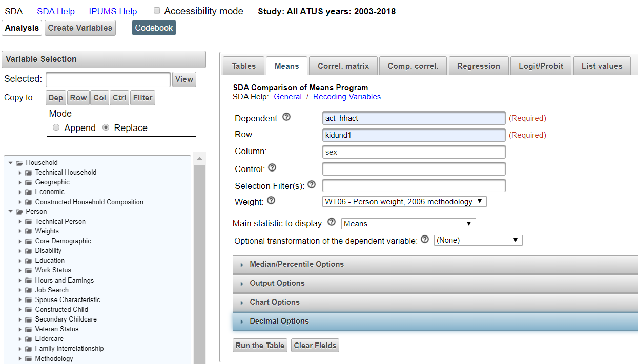Click Clear Fields button
Screen dimensions: 638x364
pyautogui.click(x=315, y=346)
